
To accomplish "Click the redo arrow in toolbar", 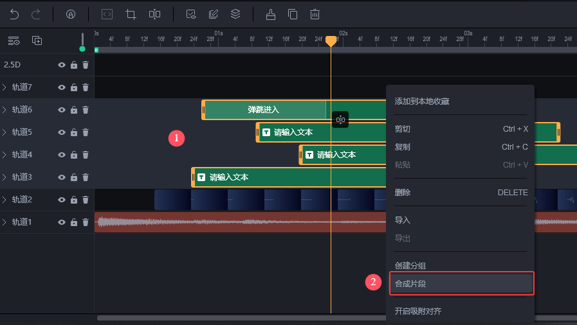I will [36, 13].
